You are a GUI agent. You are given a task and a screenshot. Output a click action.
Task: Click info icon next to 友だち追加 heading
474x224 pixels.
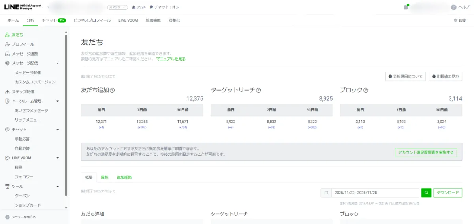pos(112,90)
